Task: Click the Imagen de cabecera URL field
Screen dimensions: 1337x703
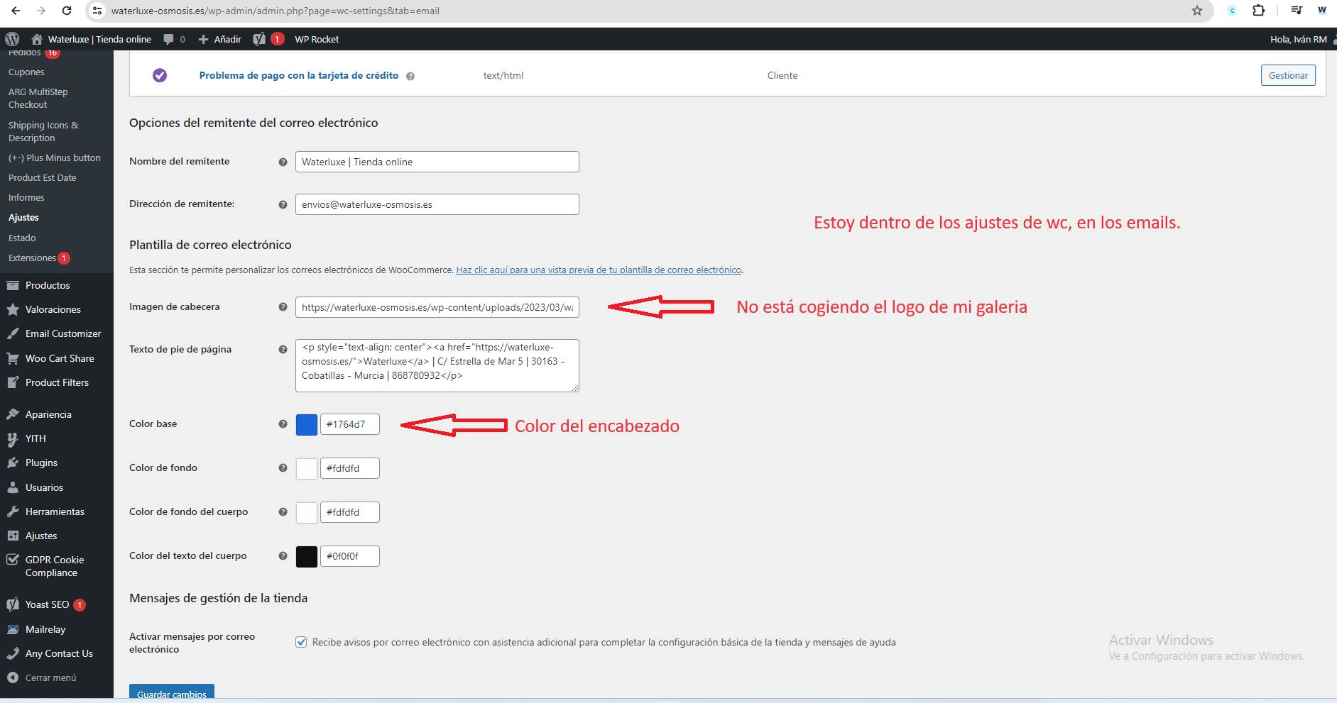Action: (437, 307)
